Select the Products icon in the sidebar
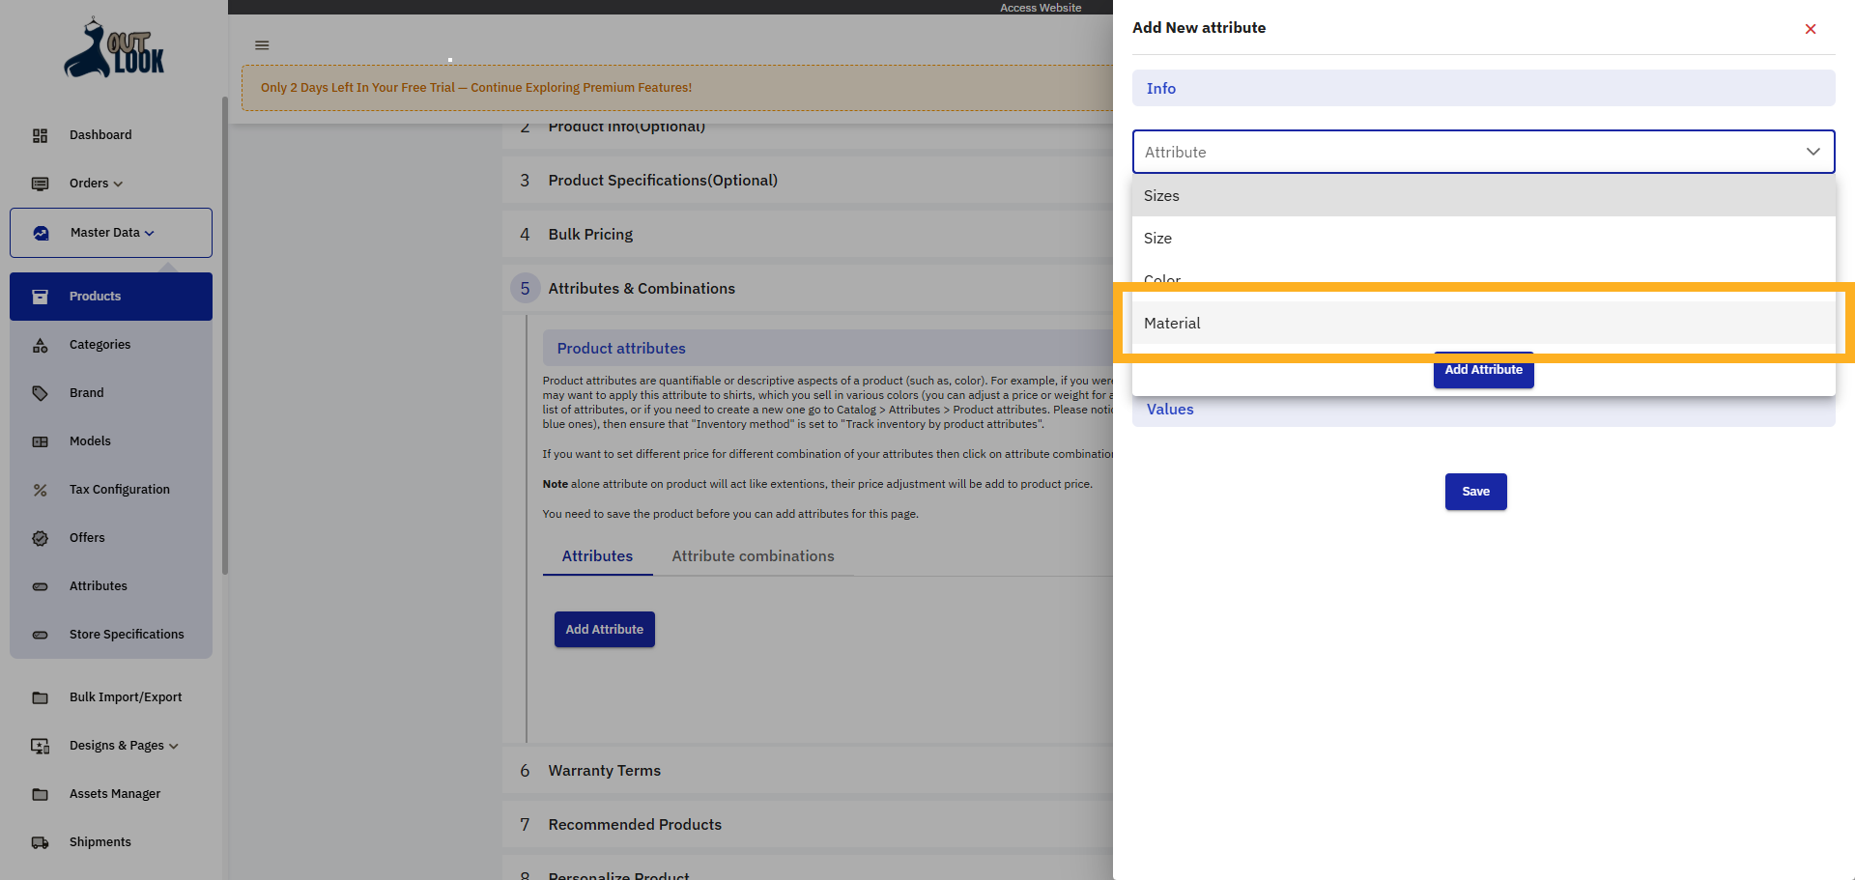 click(40, 297)
